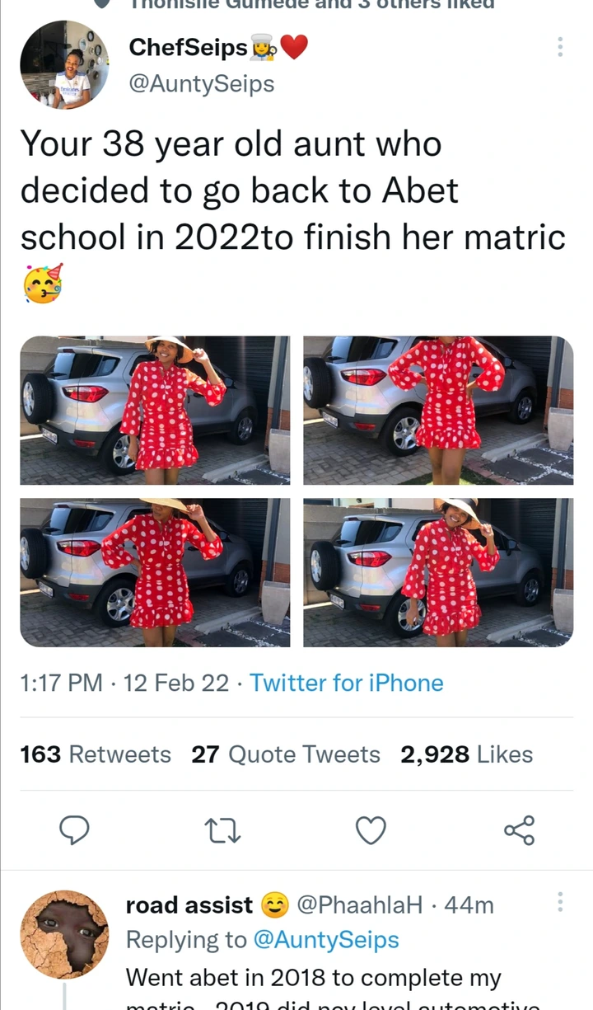Screen dimensions: 593x1010
Task: Open the top-right photo of red dress
Action: click(438, 410)
